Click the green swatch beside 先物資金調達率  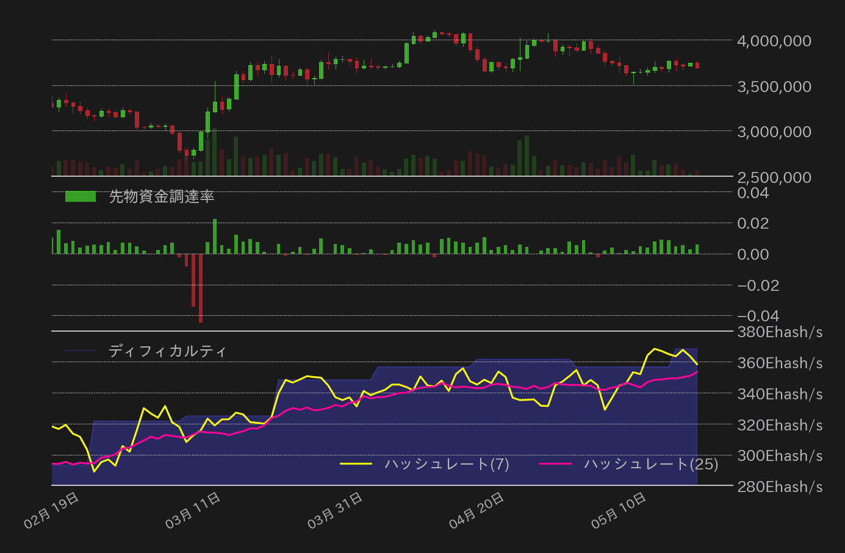click(x=81, y=197)
